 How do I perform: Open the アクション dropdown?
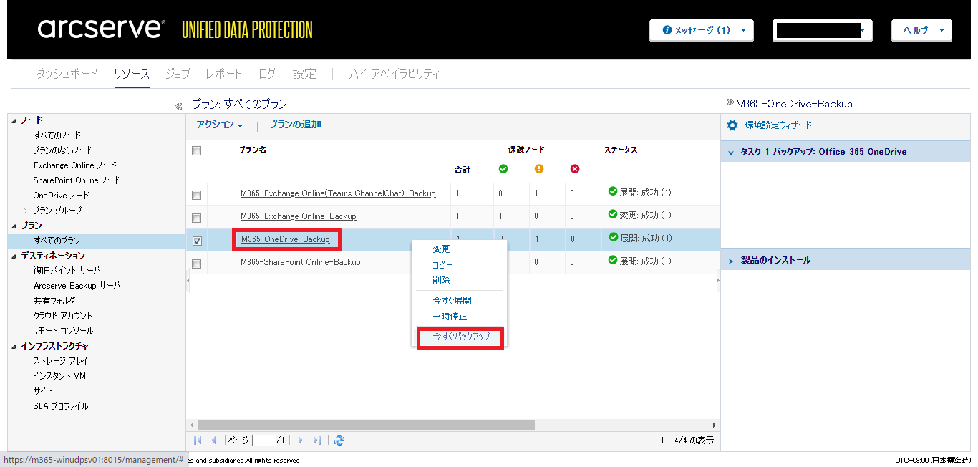pyautogui.click(x=219, y=125)
